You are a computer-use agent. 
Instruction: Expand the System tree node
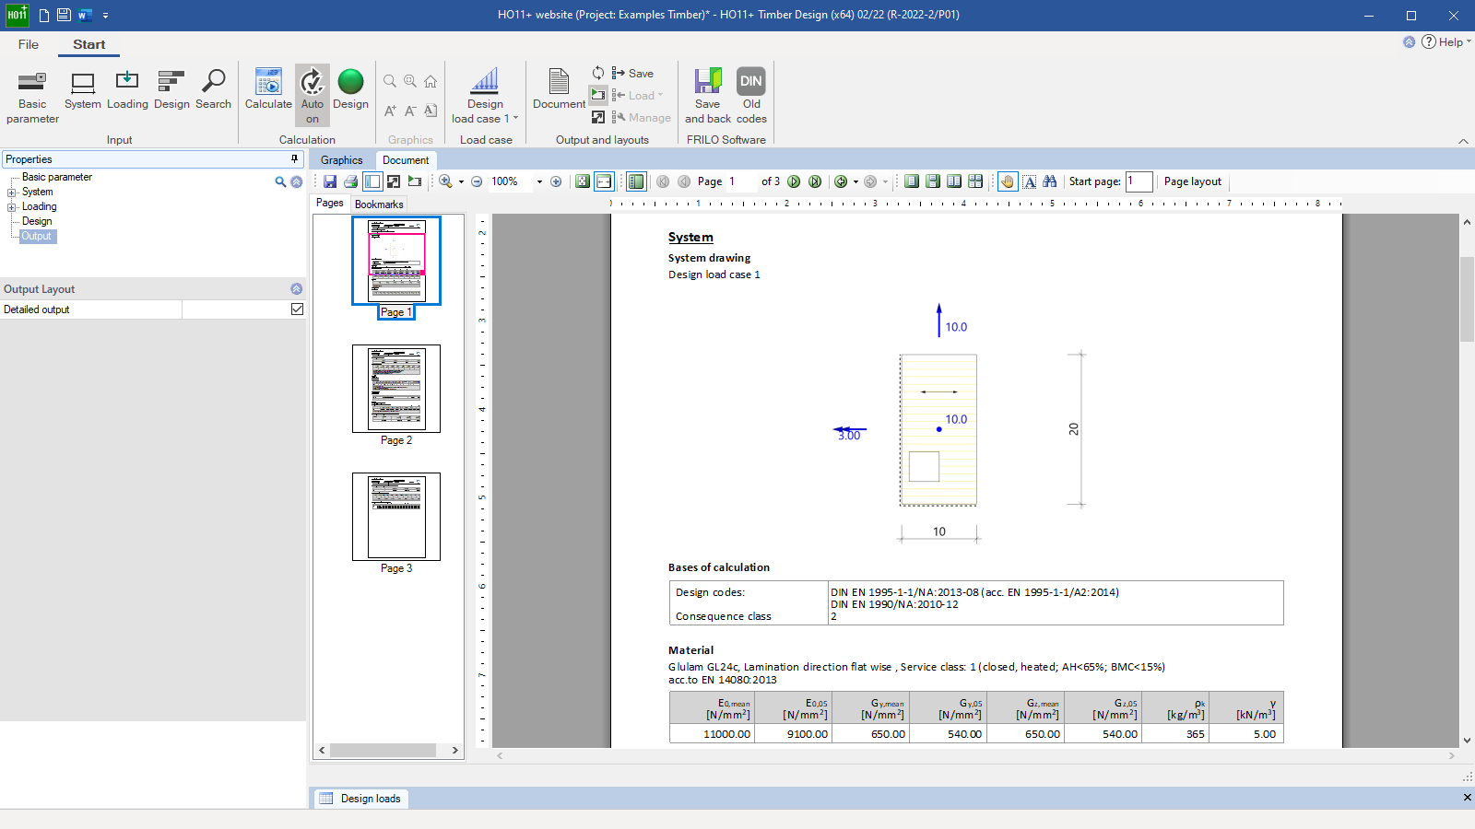pyautogui.click(x=12, y=193)
